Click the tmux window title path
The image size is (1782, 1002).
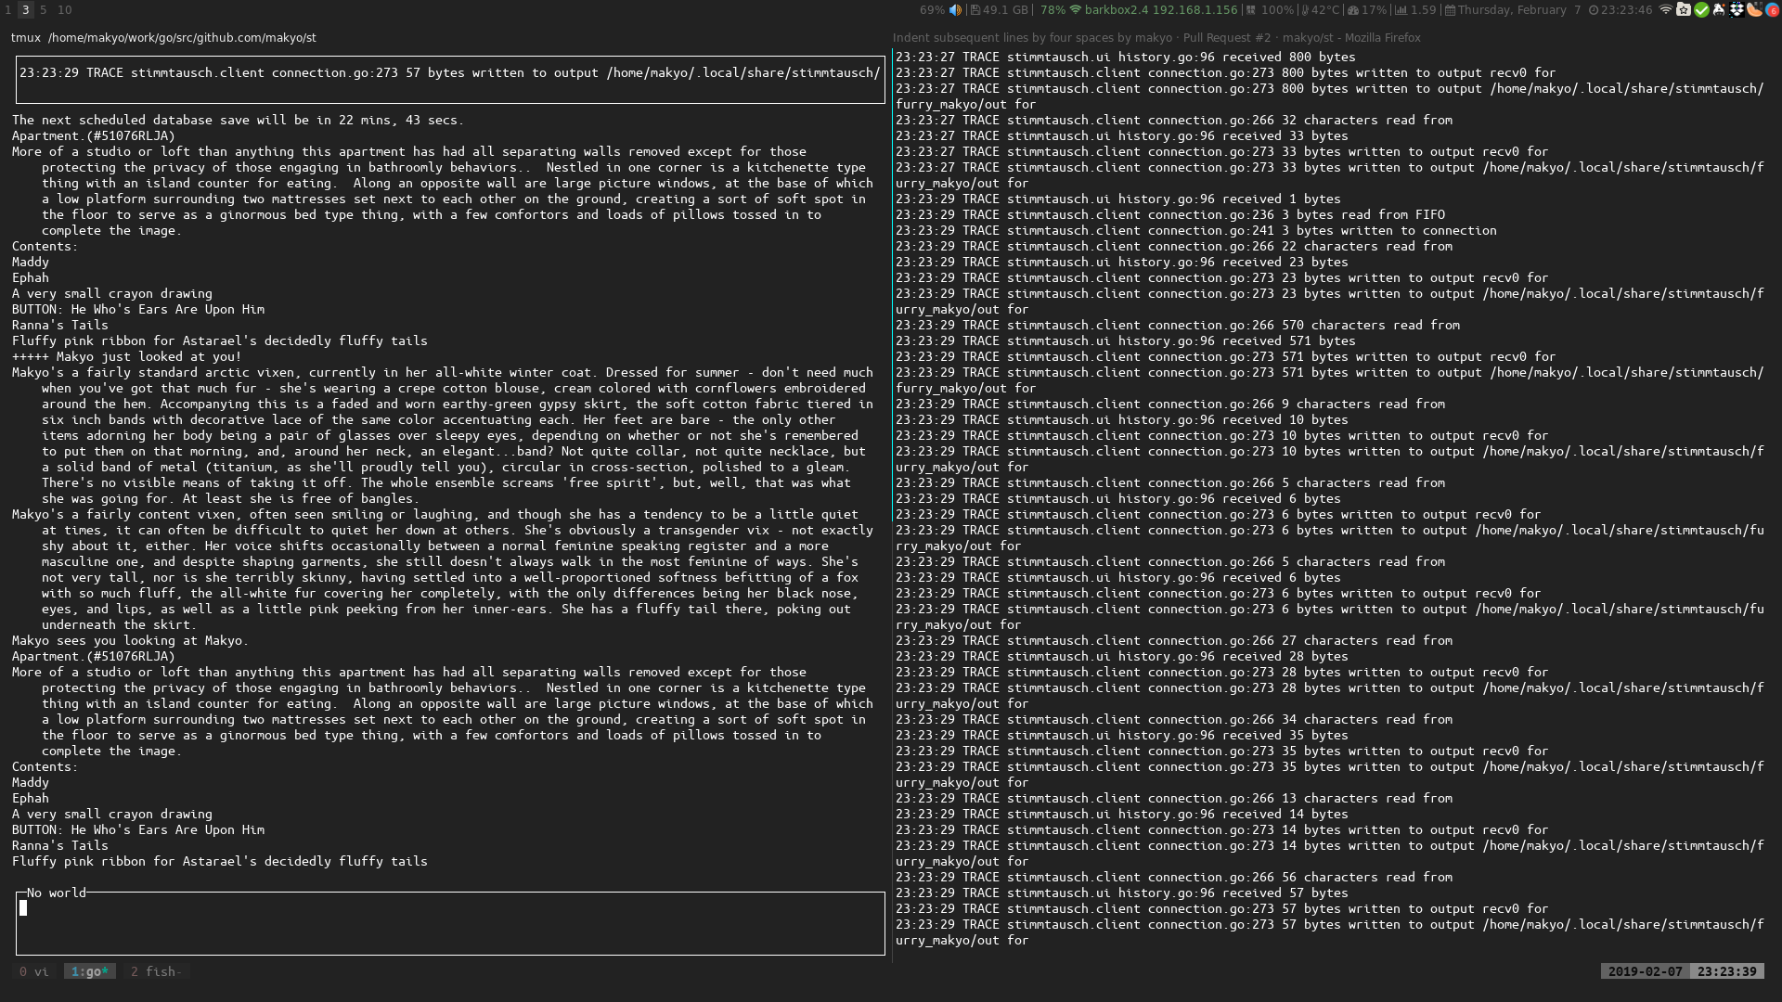click(x=163, y=38)
